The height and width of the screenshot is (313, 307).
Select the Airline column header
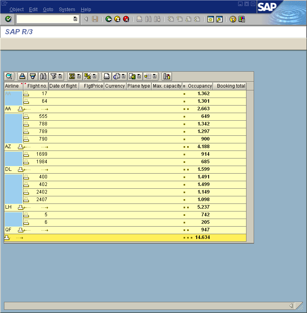(x=14, y=86)
